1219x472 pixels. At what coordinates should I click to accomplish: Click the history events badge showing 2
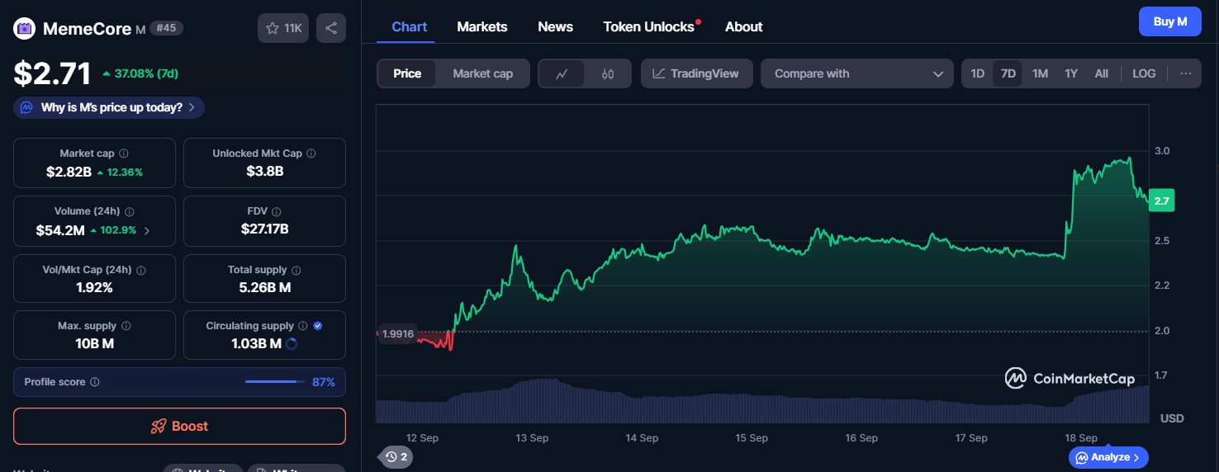[x=396, y=456]
